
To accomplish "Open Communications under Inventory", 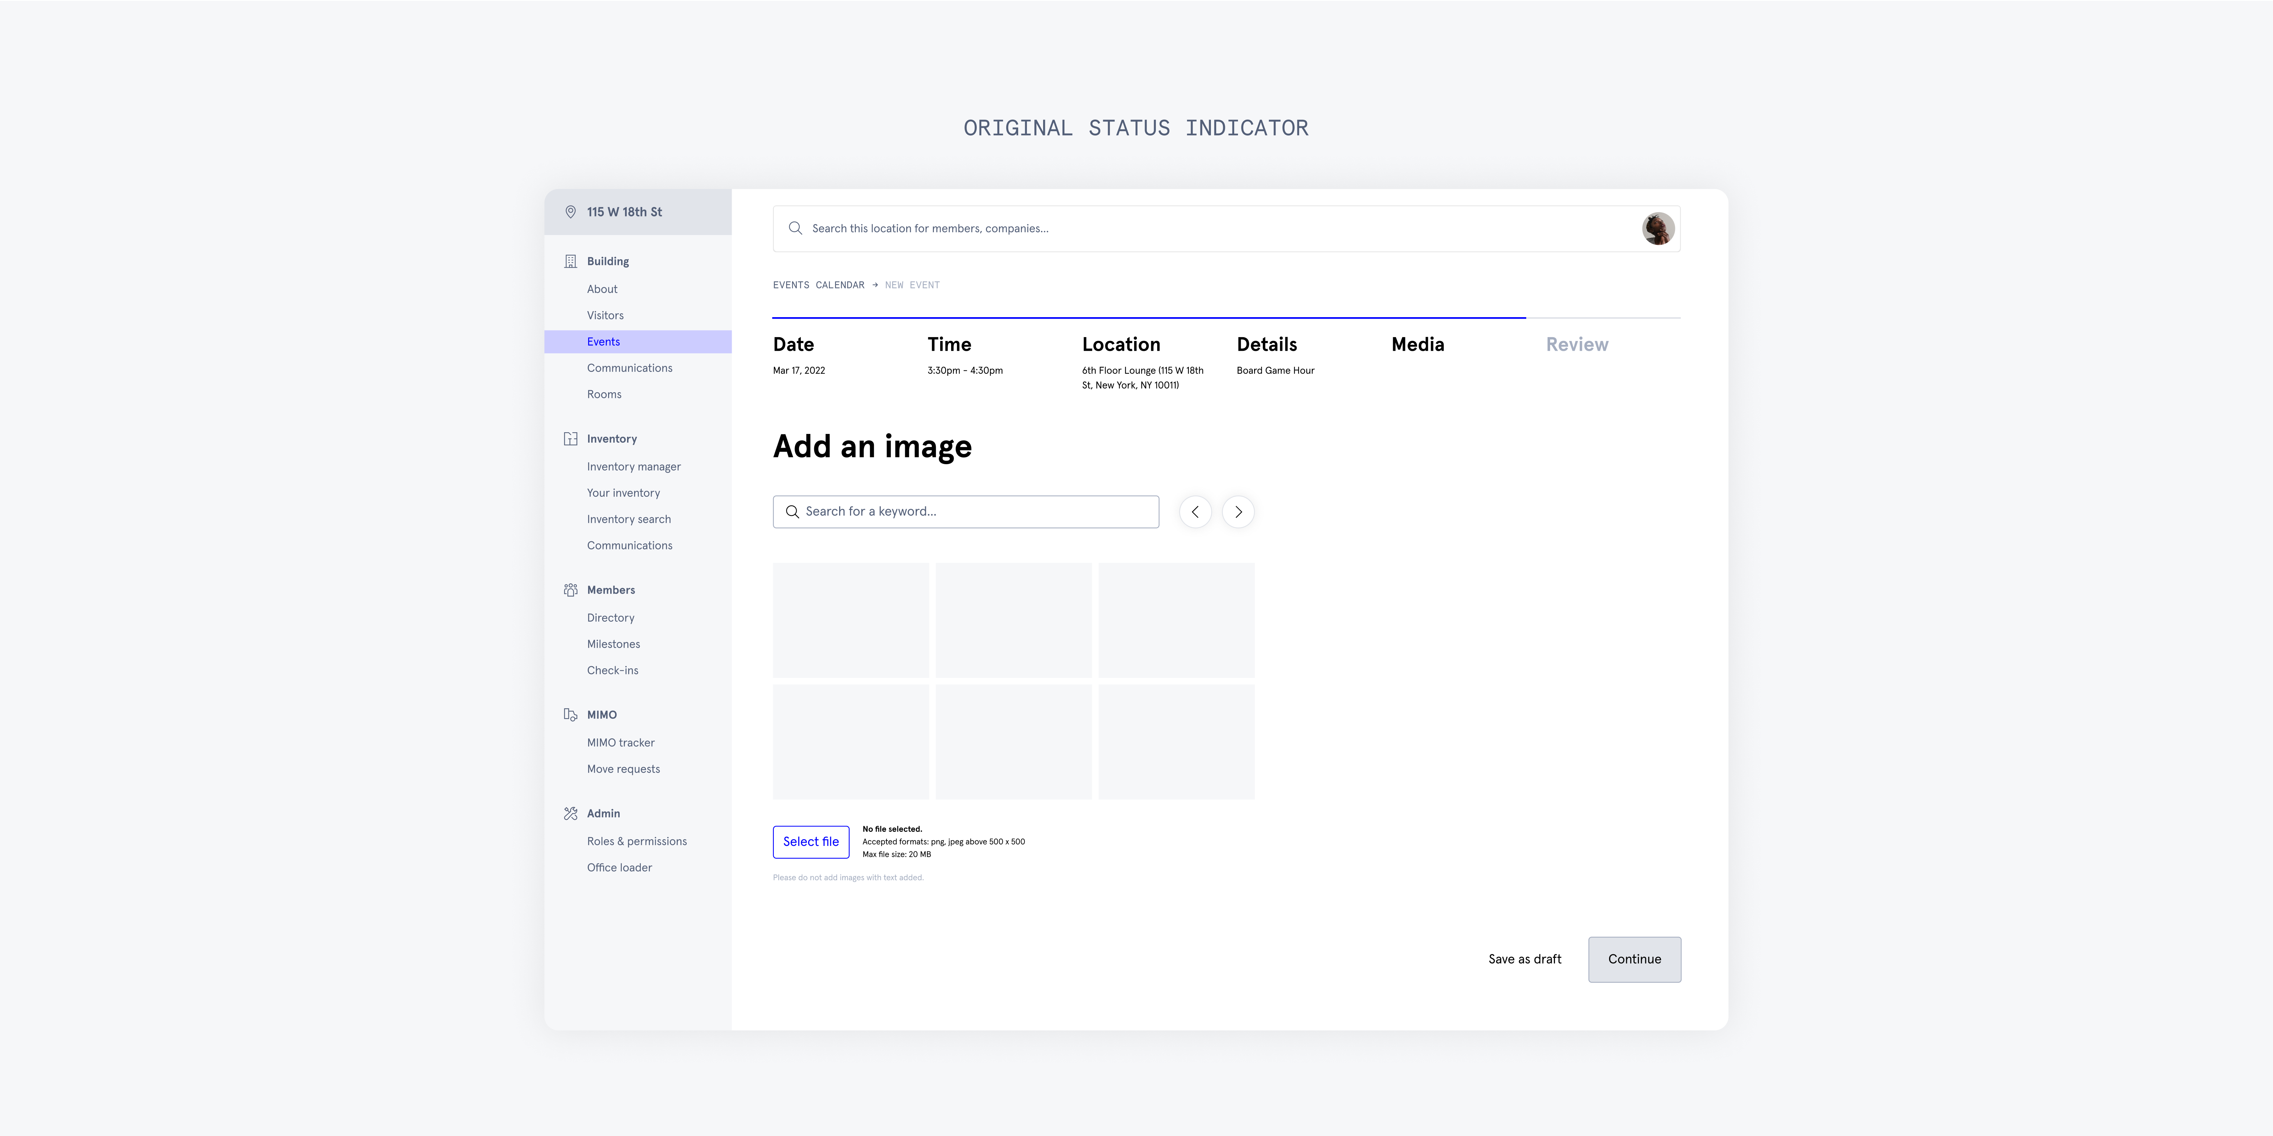I will [x=629, y=545].
